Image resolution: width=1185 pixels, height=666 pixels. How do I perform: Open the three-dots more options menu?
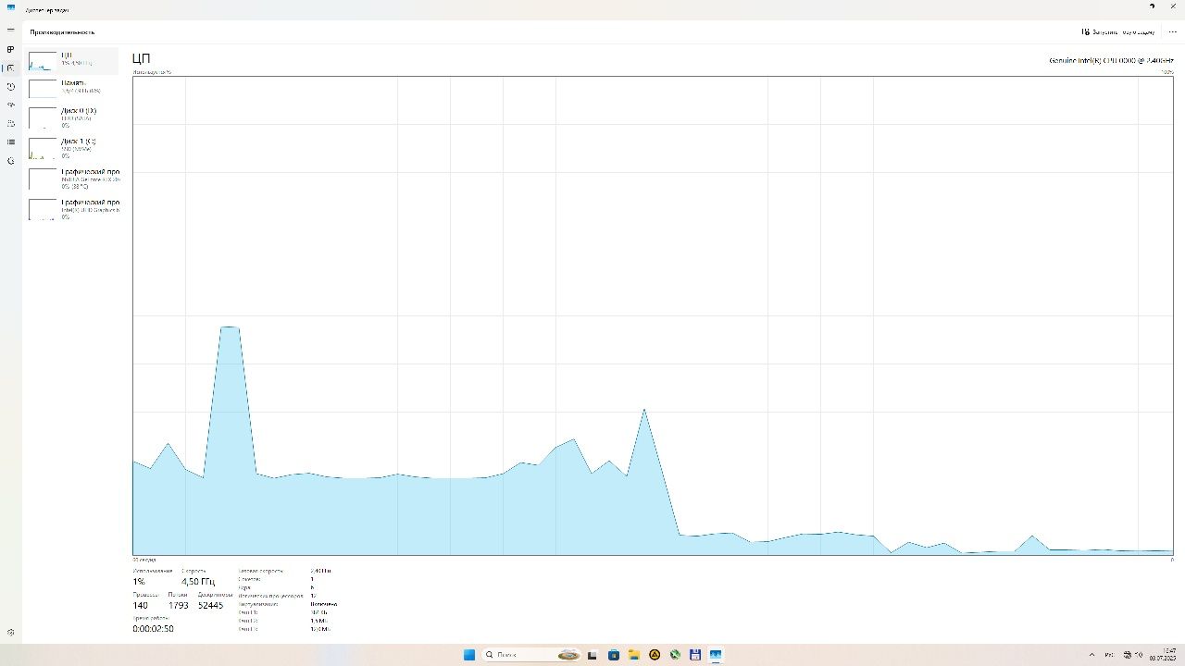[x=1172, y=31]
